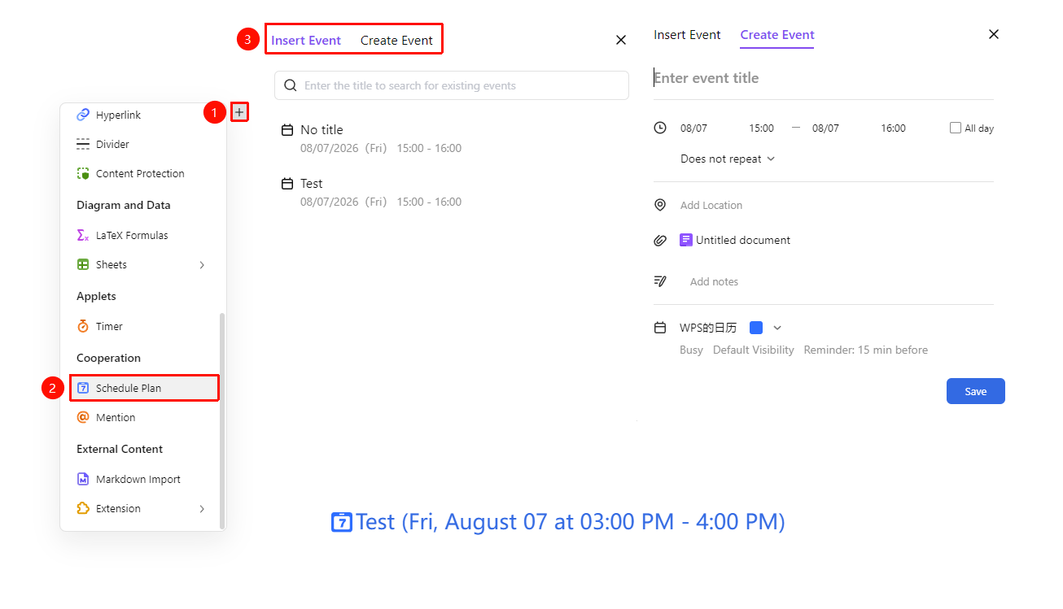The width and height of the screenshot is (1063, 609).
Task: Open the event start time 15:00 picker
Action: [x=761, y=128]
